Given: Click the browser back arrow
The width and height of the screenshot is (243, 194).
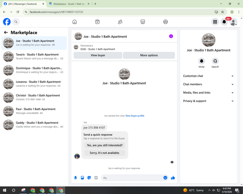Looking at the screenshot, I should click(4, 12).
